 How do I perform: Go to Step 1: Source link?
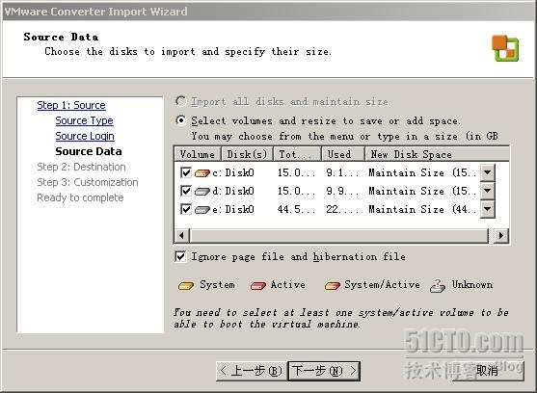pos(71,105)
